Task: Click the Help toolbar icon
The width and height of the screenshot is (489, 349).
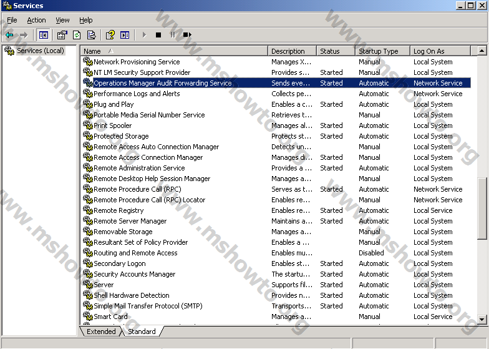Action: 110,35
